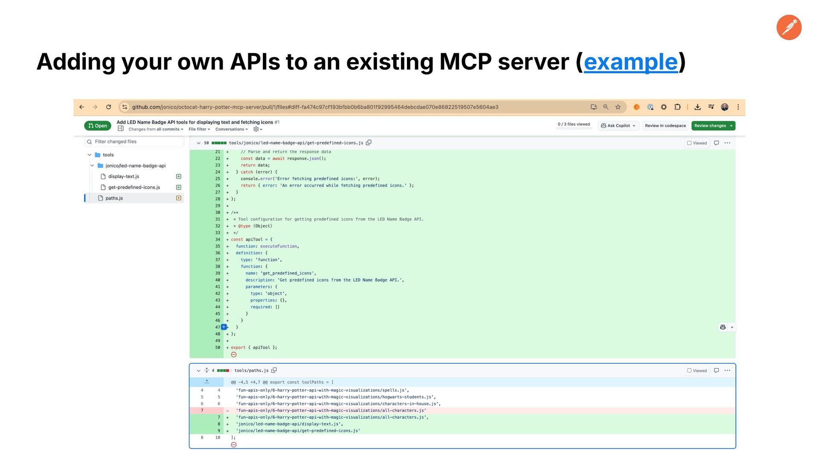
Task: Open Changes from all commits dropdown
Action: (156, 129)
